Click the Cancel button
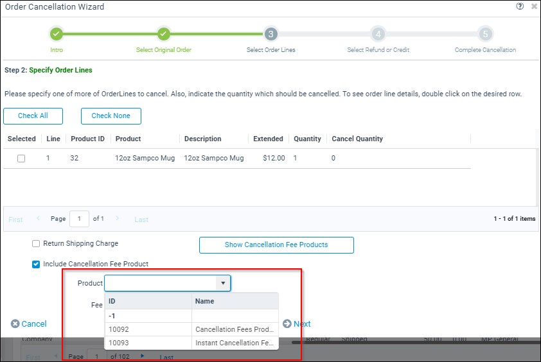This screenshot has height=362, width=541. (29, 323)
